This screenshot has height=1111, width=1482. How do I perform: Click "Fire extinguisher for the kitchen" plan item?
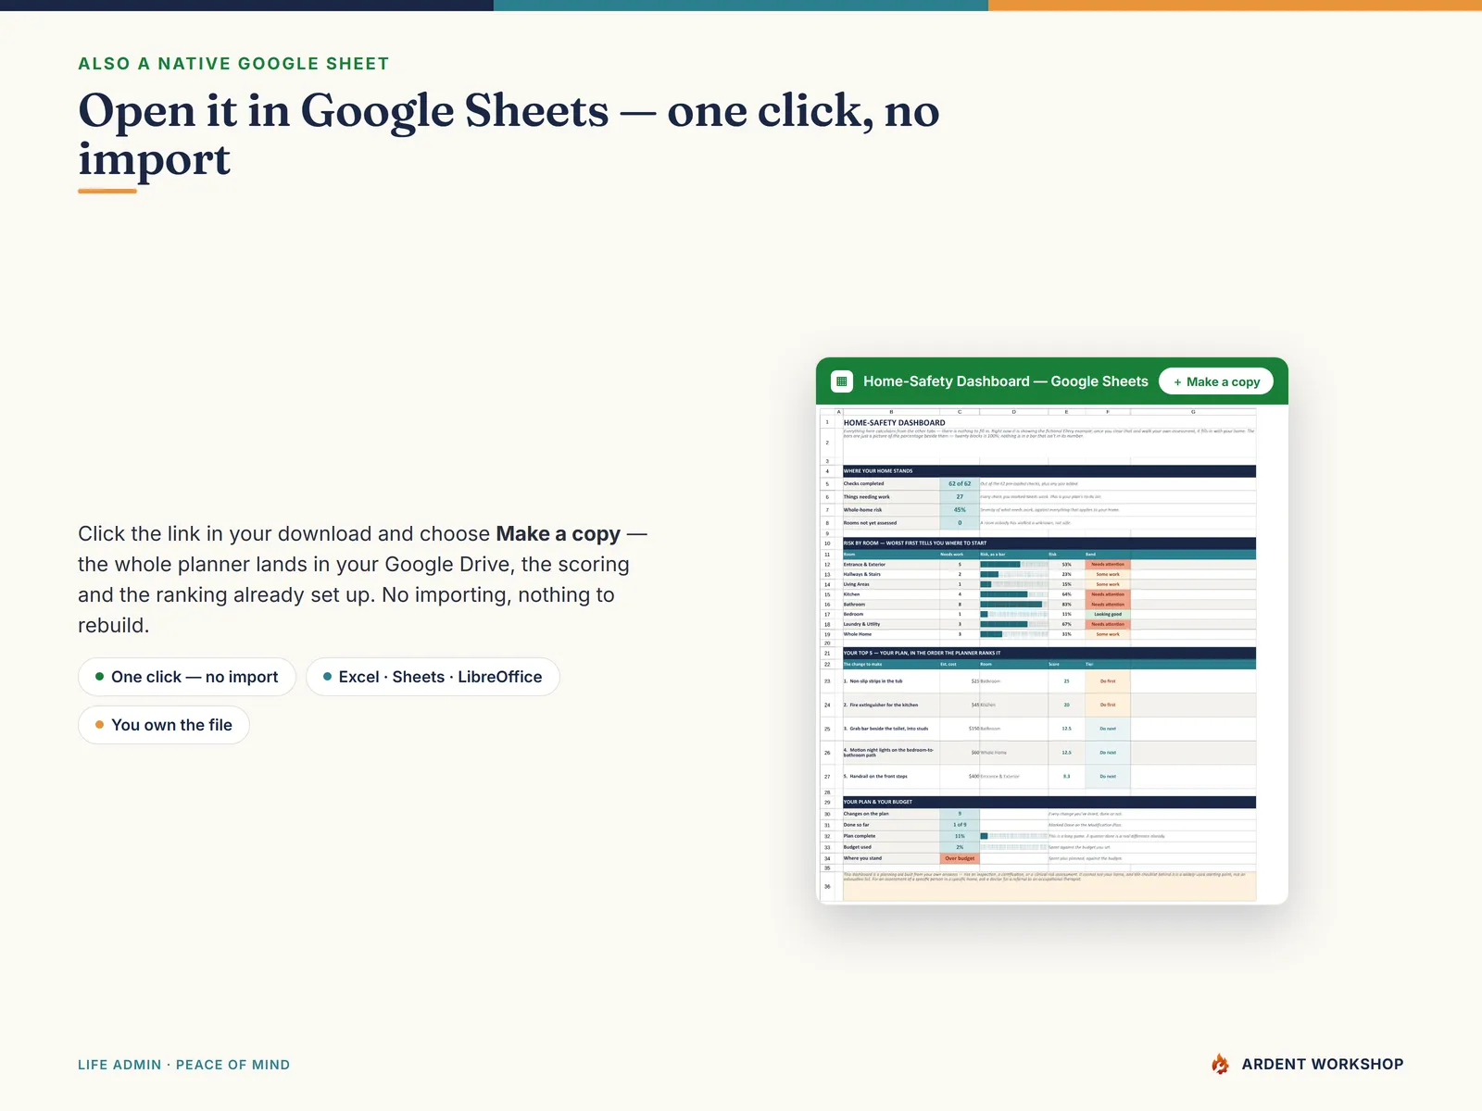click(x=891, y=705)
